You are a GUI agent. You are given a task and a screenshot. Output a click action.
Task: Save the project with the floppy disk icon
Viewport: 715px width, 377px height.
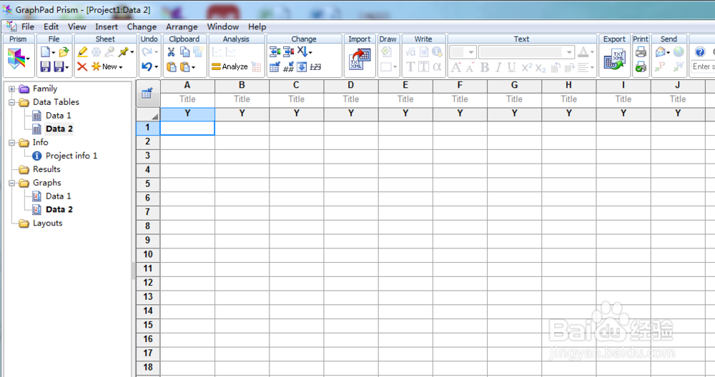(x=45, y=66)
